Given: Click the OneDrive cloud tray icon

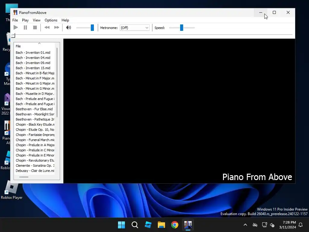Looking at the screenshot, I should 255,225.
